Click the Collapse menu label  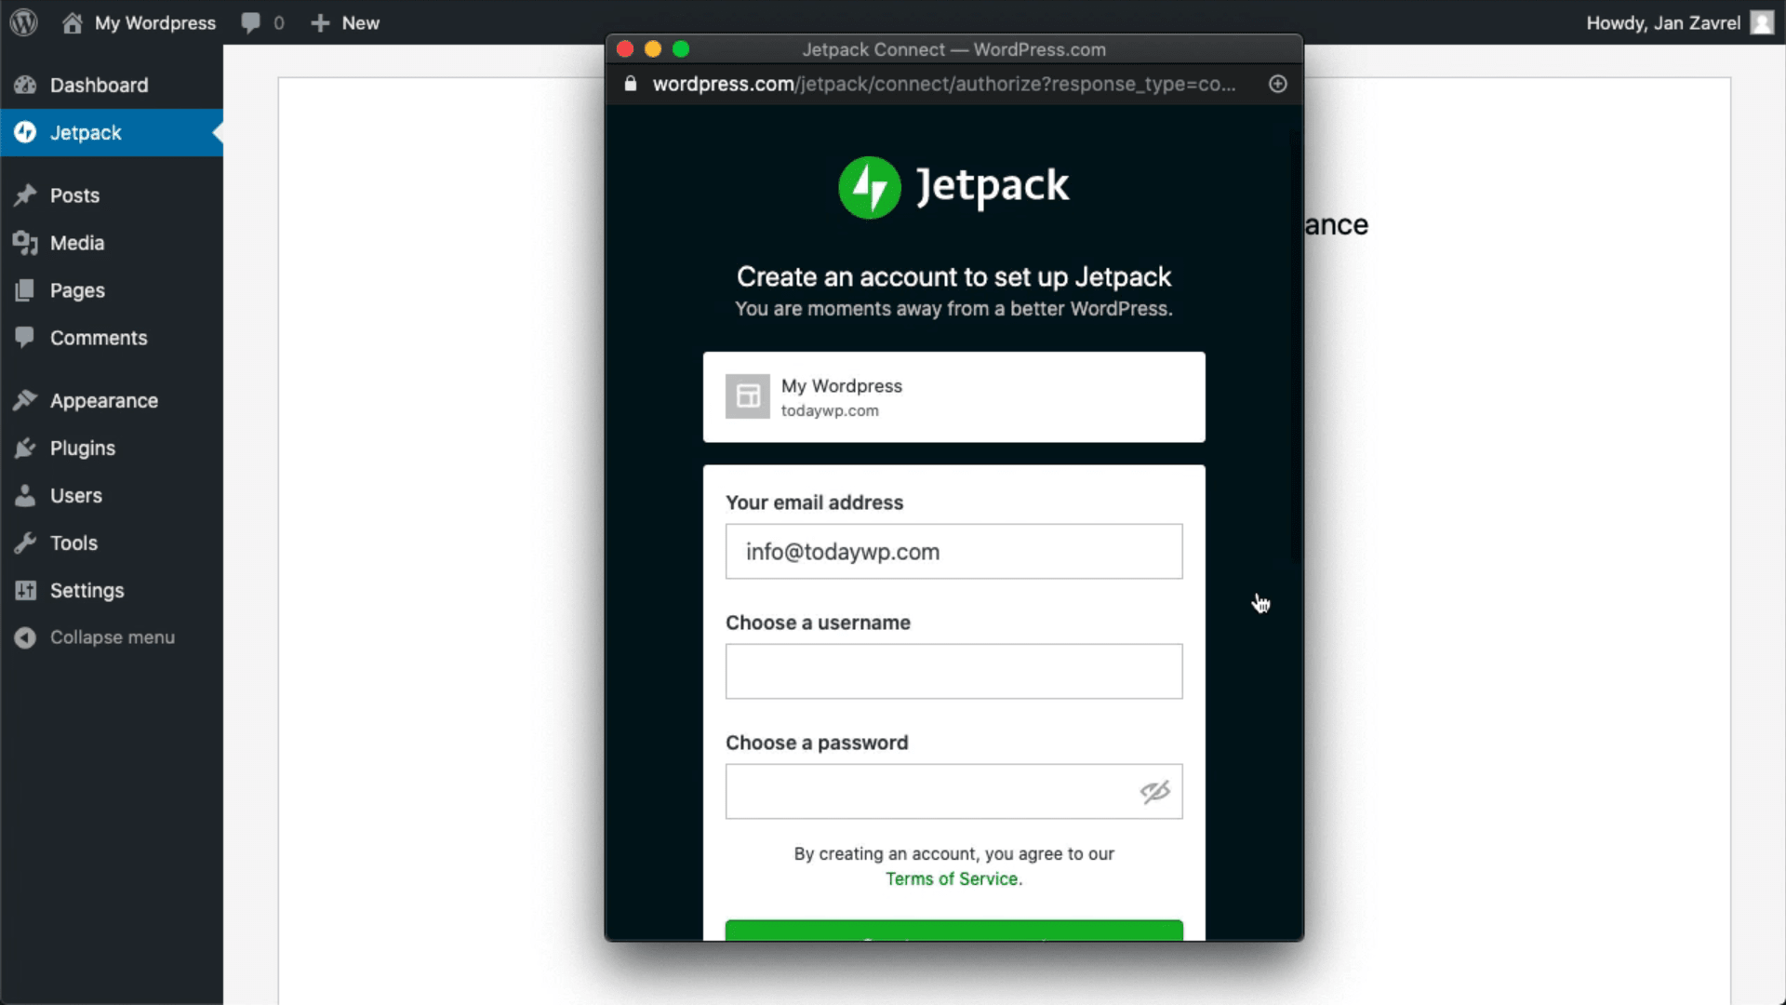[113, 637]
